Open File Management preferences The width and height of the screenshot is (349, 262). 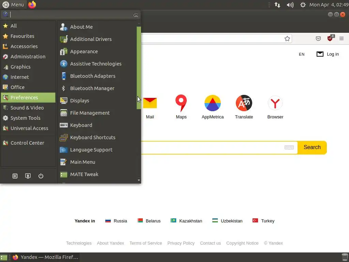pos(97,113)
